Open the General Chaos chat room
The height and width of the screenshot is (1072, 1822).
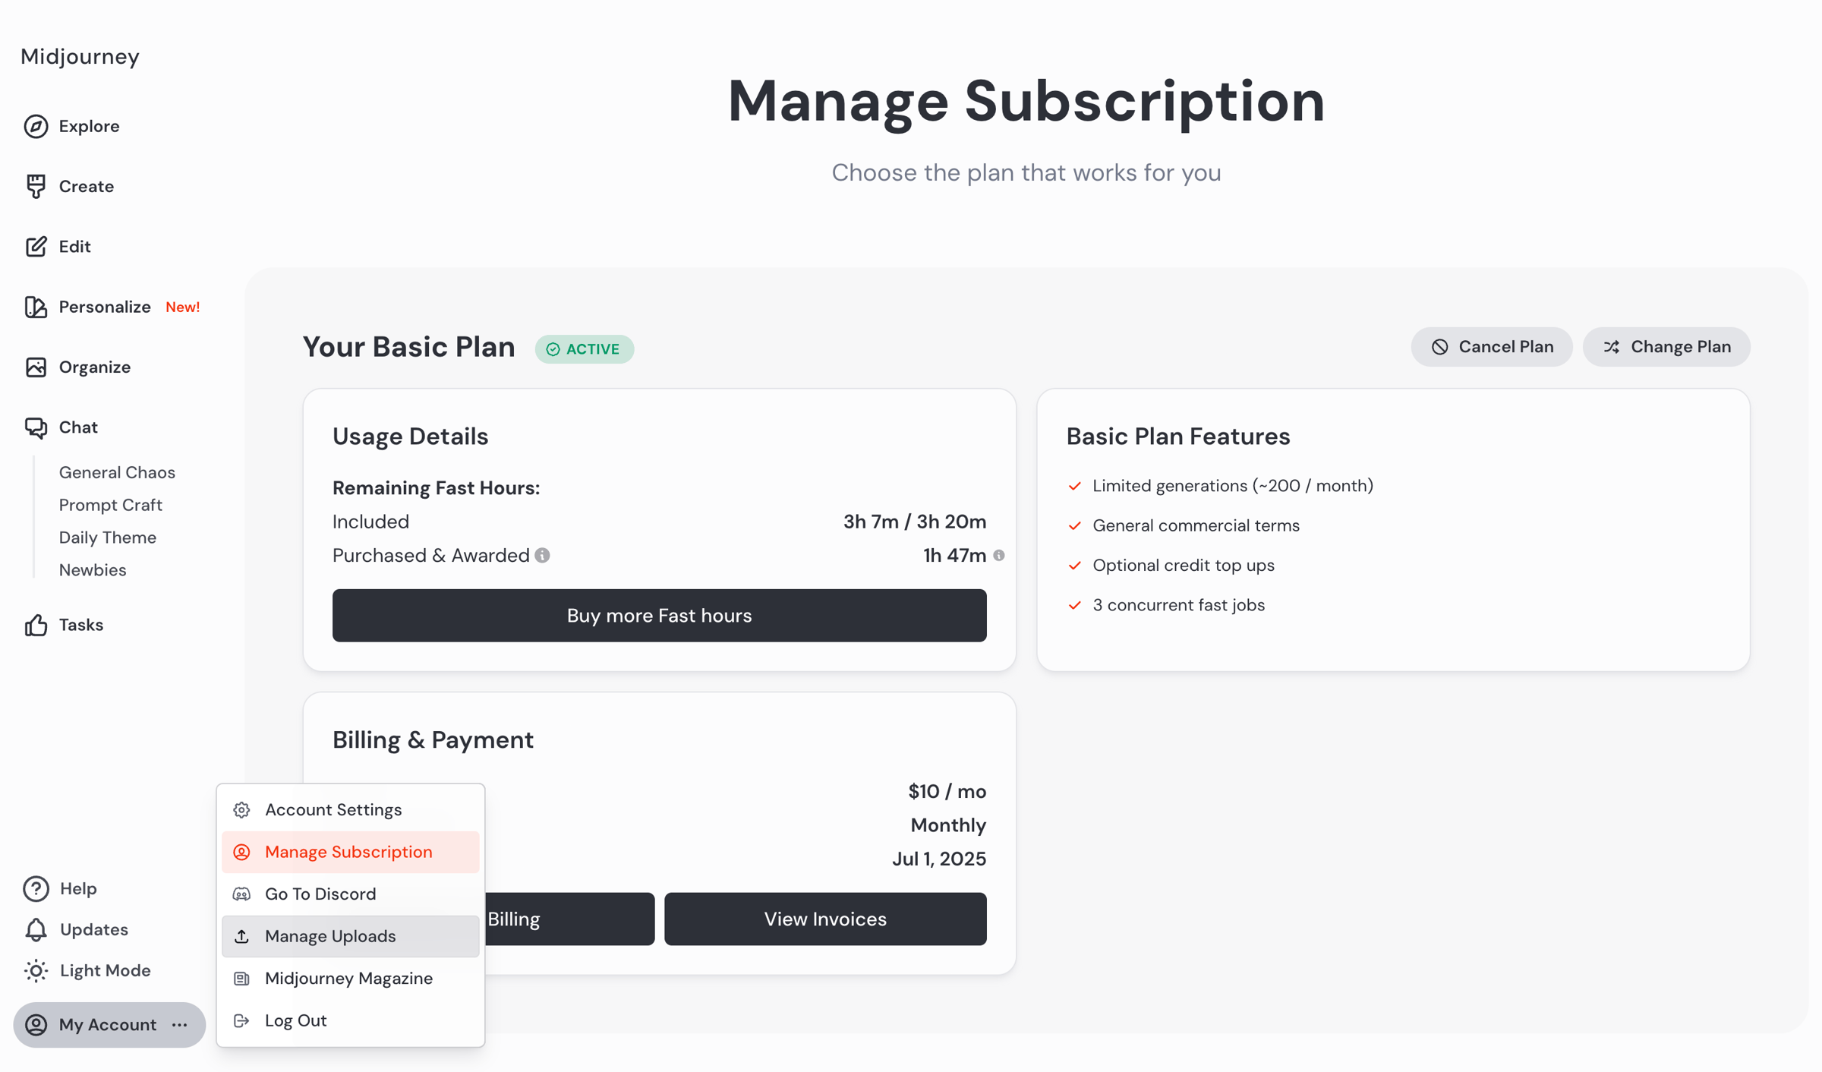click(117, 472)
